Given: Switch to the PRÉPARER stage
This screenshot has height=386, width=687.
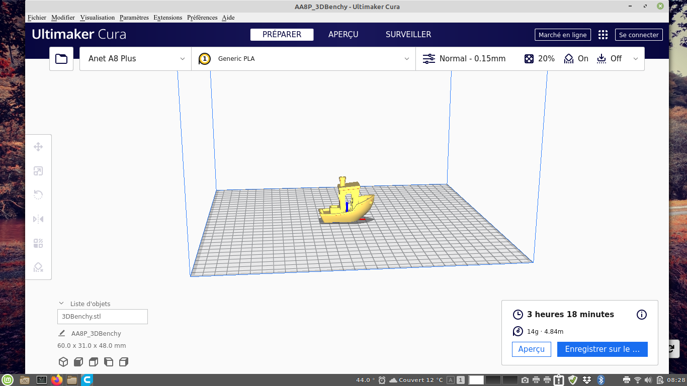Looking at the screenshot, I should click(282, 35).
